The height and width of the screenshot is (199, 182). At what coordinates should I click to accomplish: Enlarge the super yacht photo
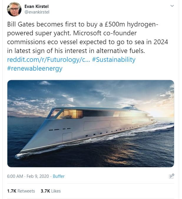(90, 124)
